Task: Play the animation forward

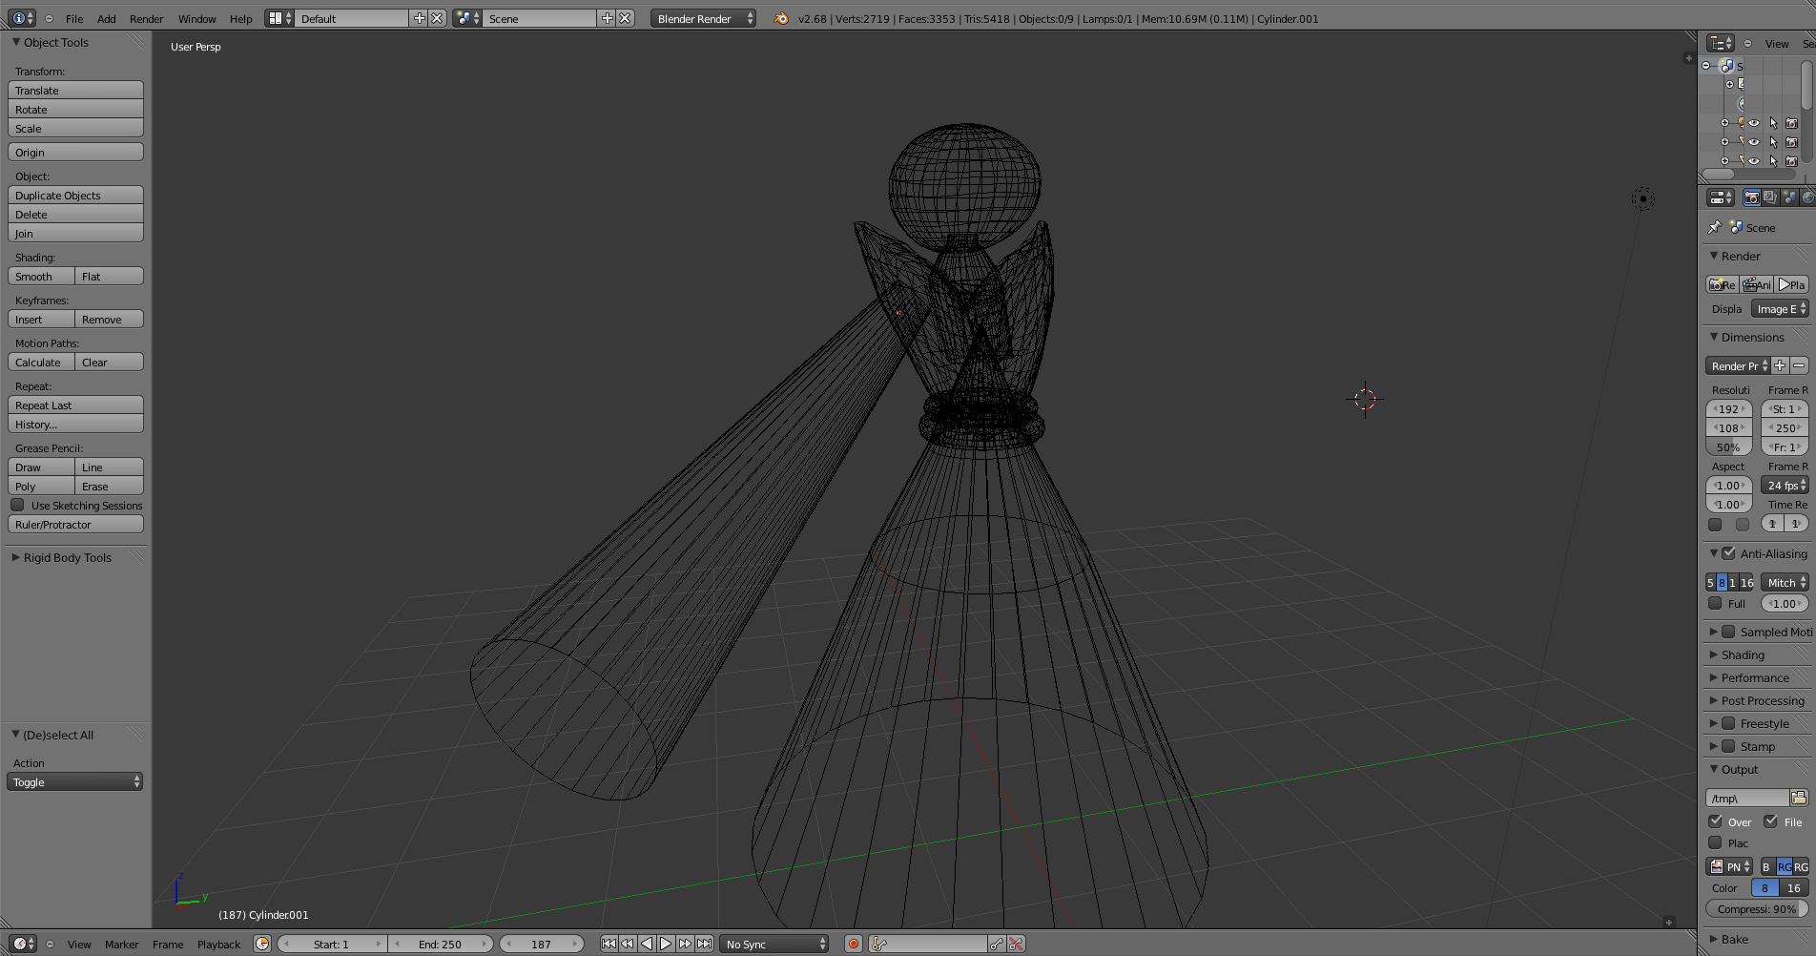Action: [666, 944]
